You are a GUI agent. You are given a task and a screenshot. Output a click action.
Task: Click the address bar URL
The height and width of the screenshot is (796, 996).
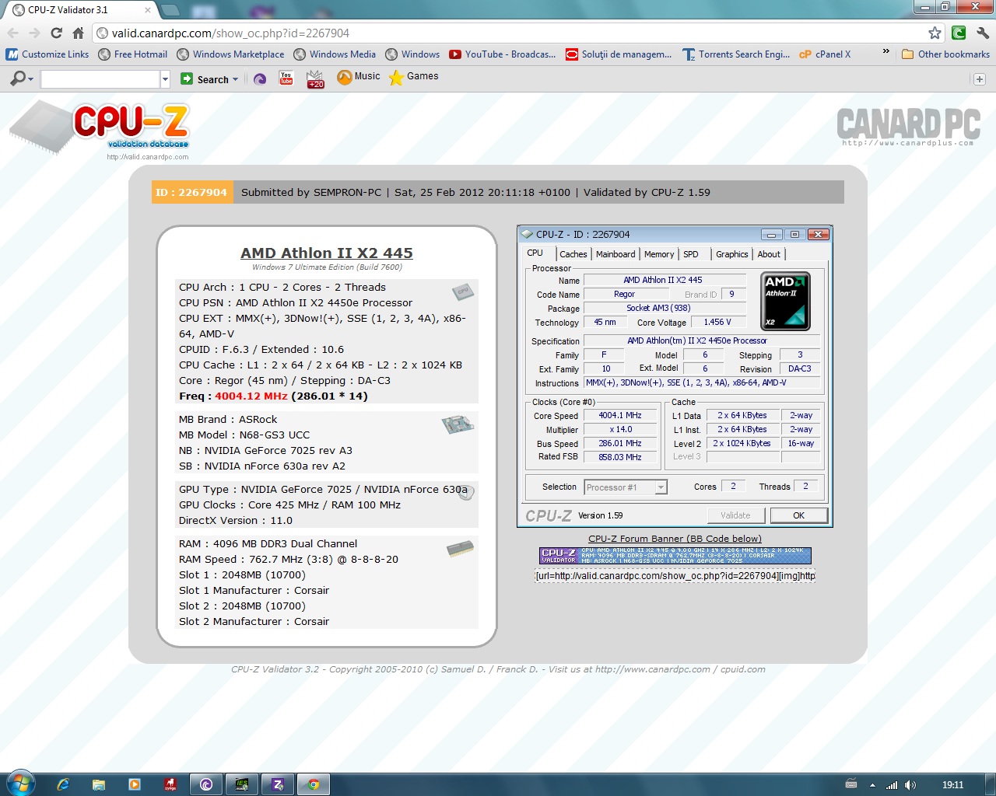[x=230, y=33]
